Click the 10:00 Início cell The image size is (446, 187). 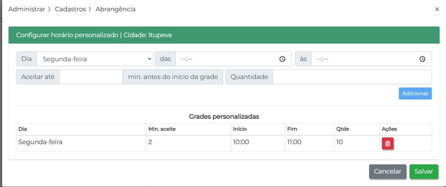[241, 142]
